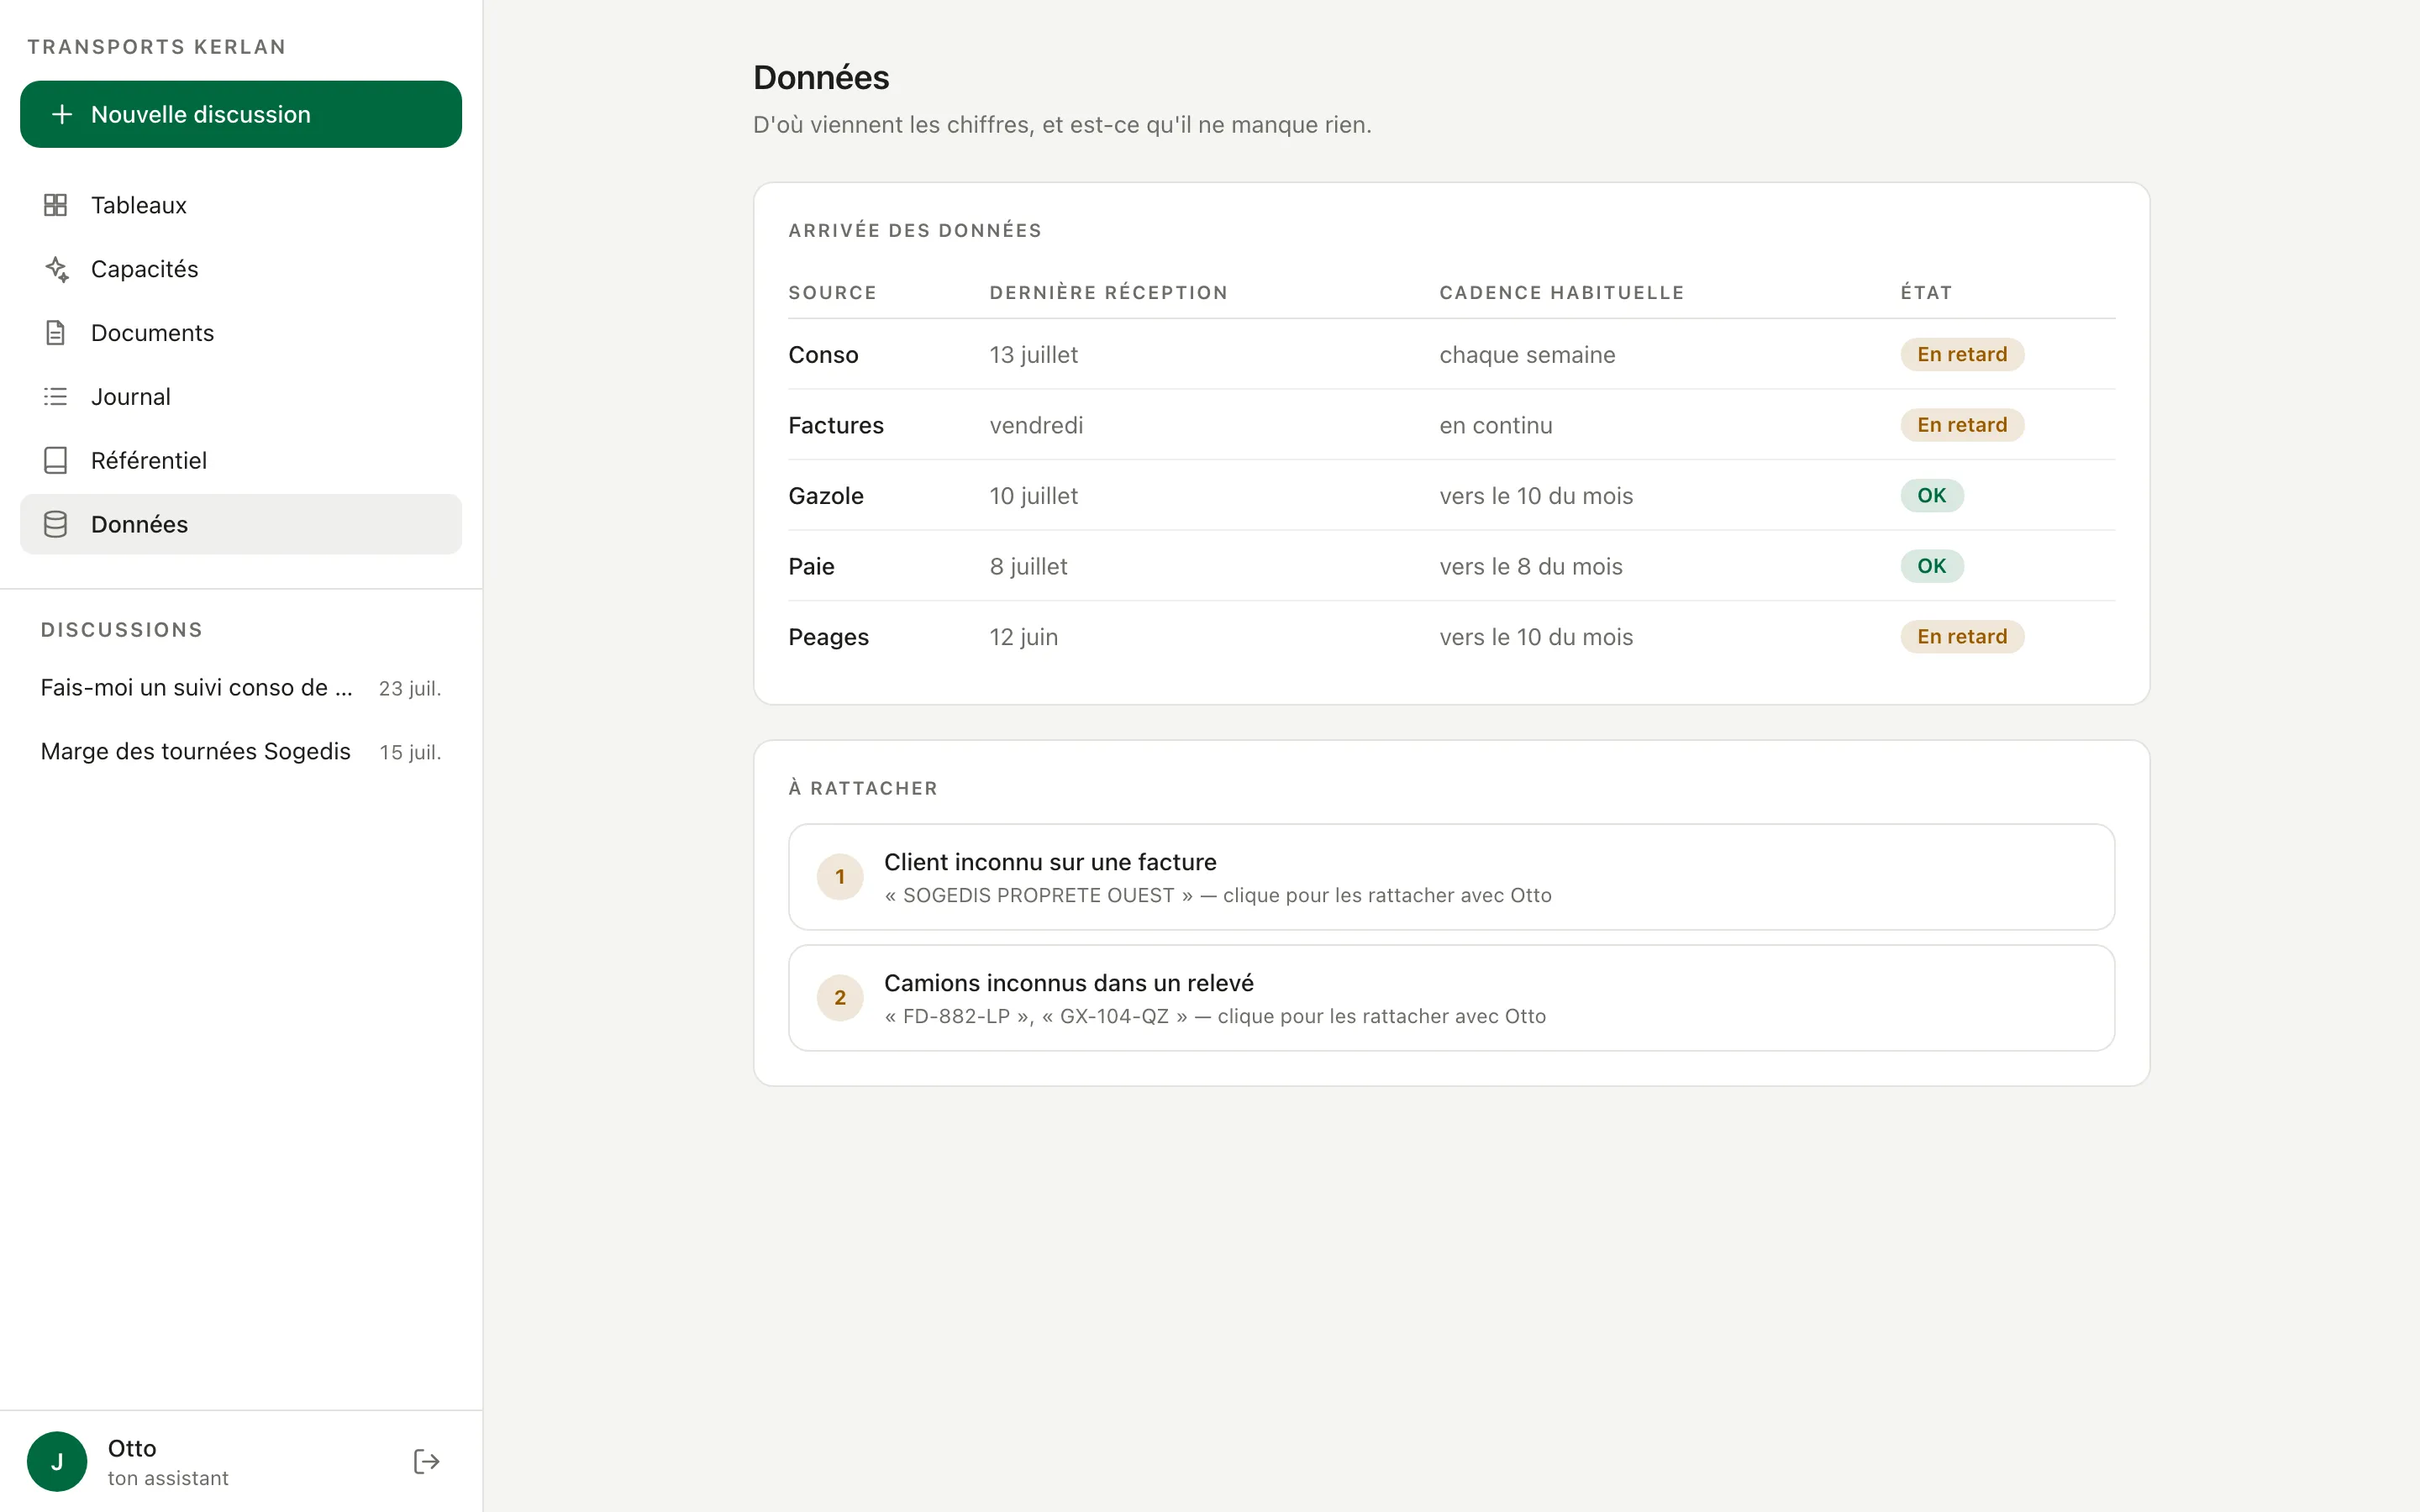Click the Référentiel book icon
The width and height of the screenshot is (2420, 1512).
pyautogui.click(x=56, y=461)
